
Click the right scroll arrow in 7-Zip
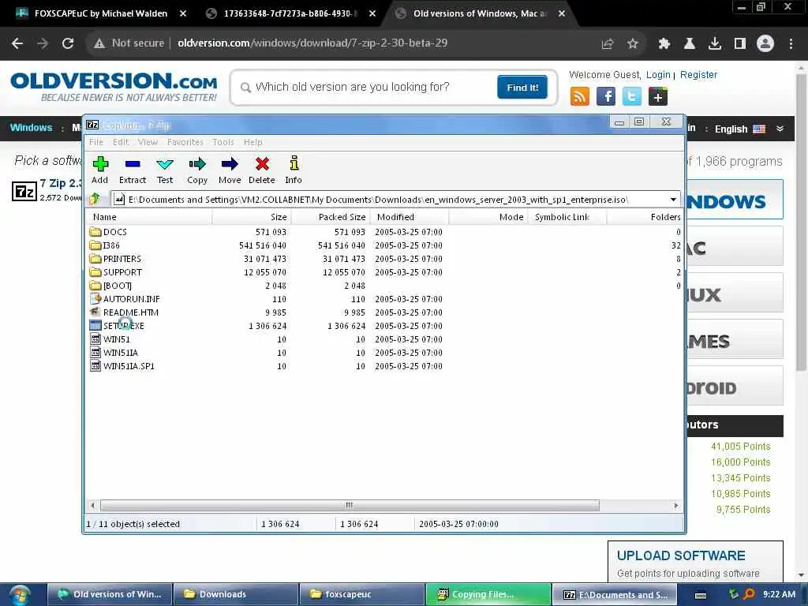(x=676, y=506)
